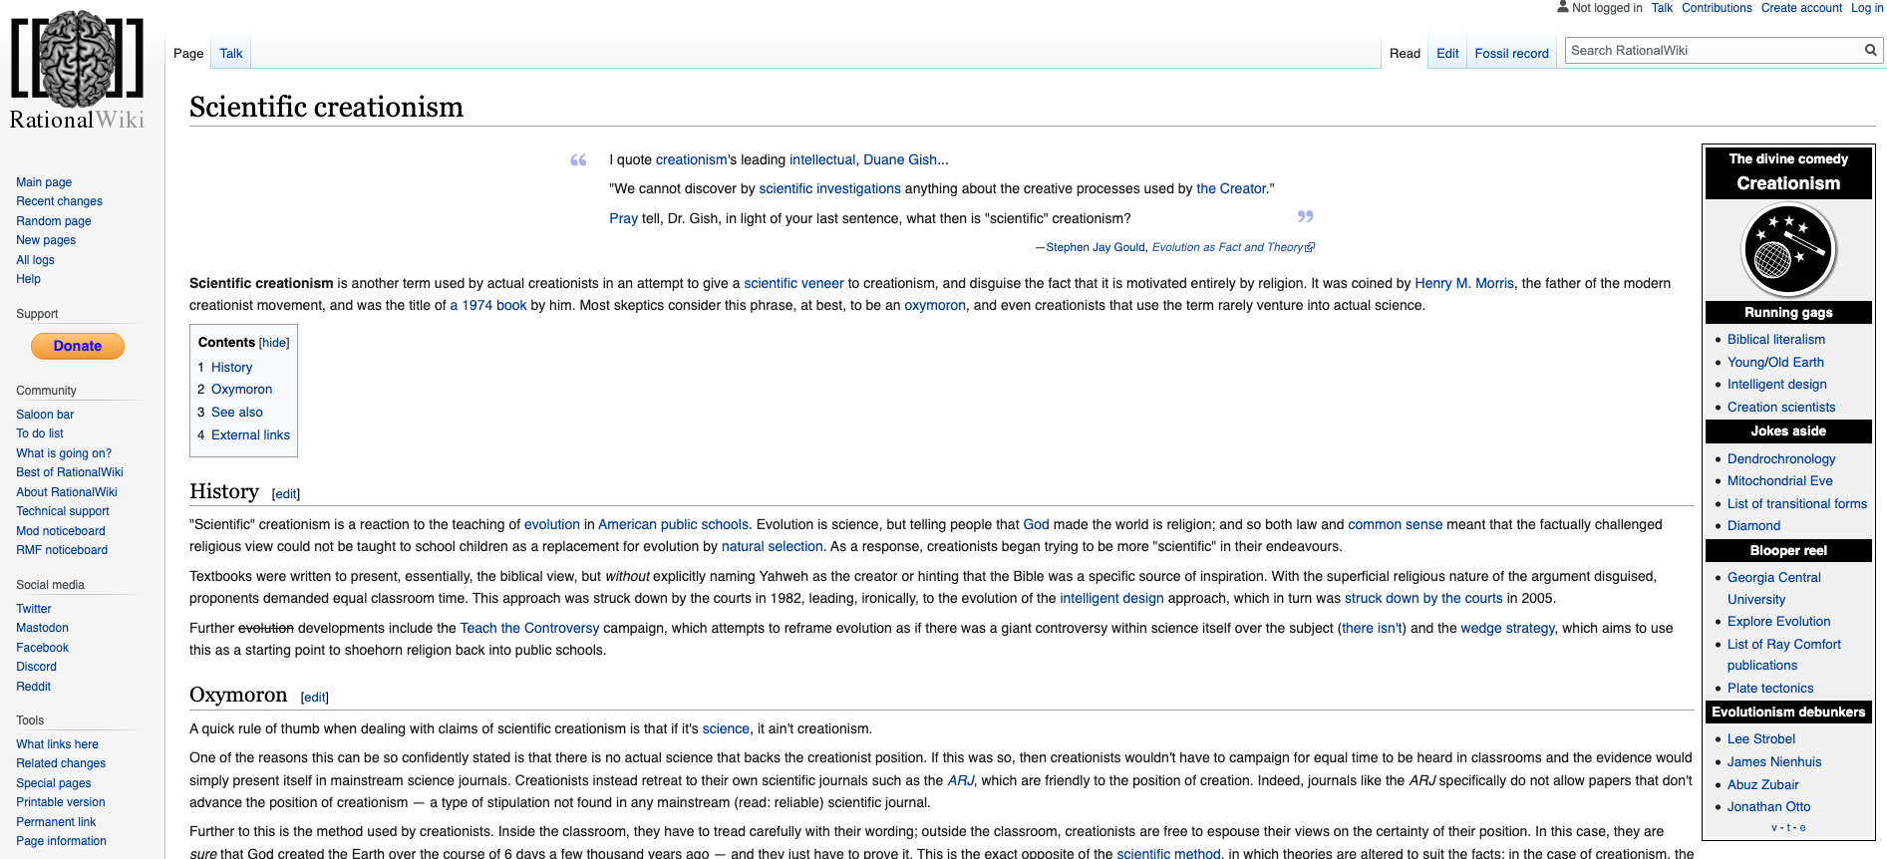Screen dimensions: 1887x859
Task: Open Stephen Jay Gould link
Action: tap(1096, 247)
